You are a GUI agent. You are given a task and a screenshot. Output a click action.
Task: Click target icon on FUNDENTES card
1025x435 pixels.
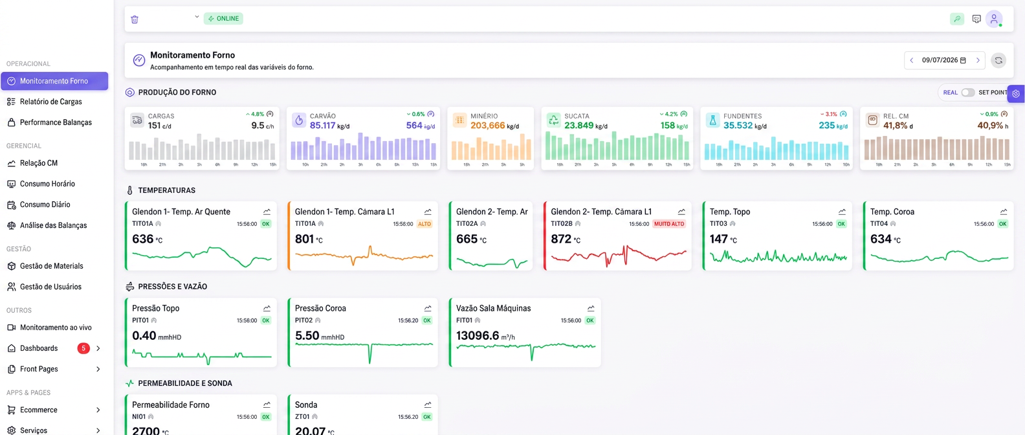point(843,114)
